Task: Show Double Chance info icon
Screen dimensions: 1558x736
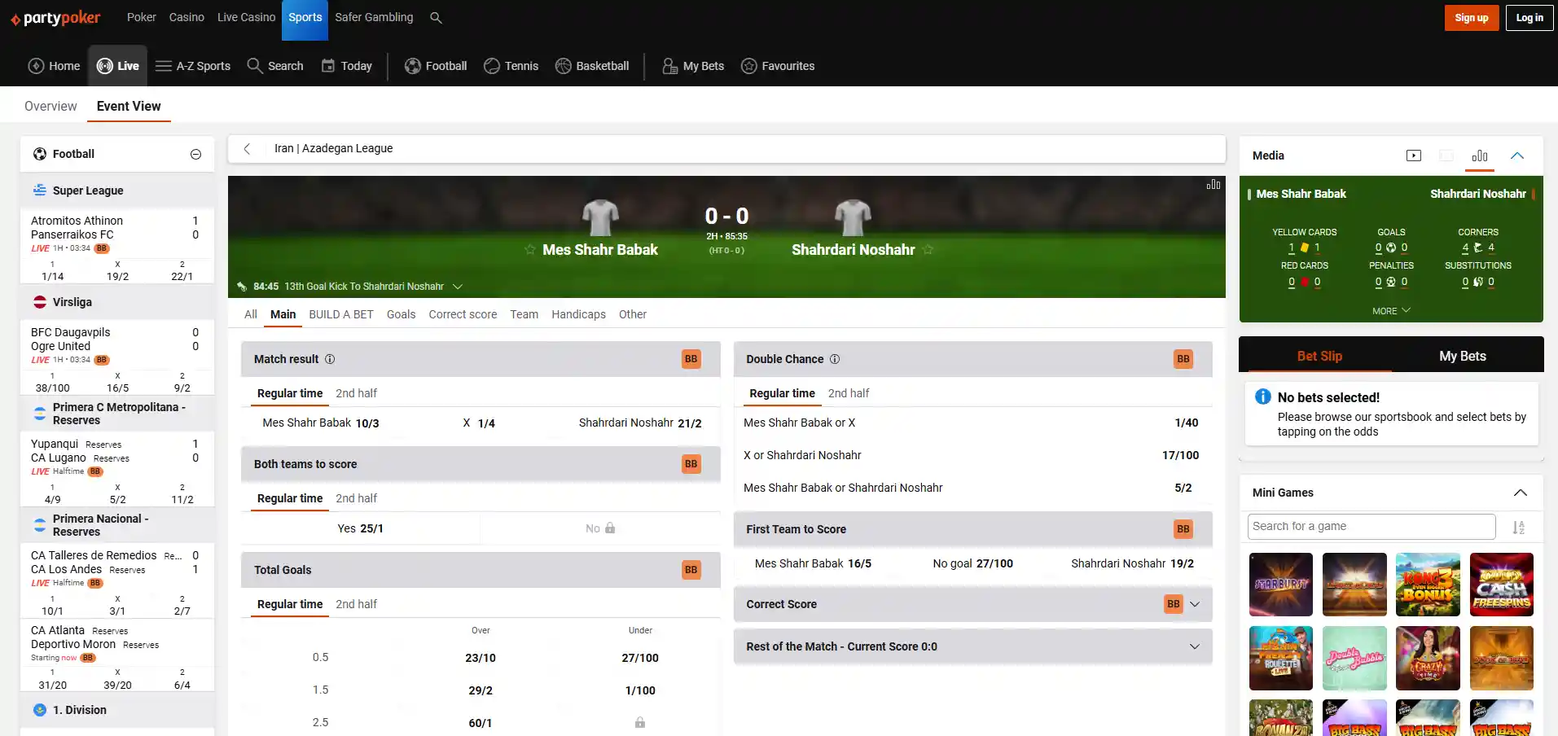Action: tap(835, 359)
